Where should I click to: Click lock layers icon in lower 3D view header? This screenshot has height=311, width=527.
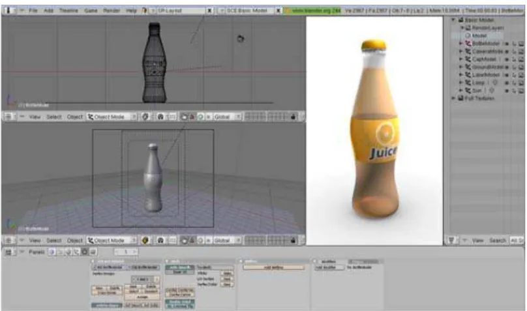coord(293,241)
